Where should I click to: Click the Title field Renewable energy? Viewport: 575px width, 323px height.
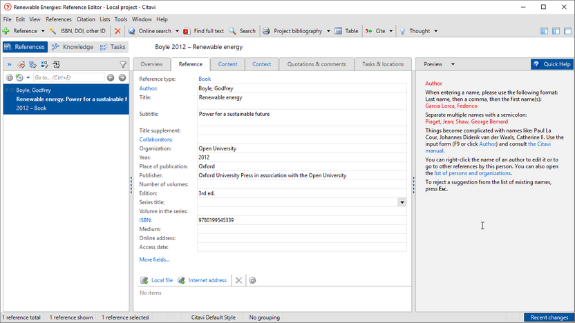coord(302,101)
